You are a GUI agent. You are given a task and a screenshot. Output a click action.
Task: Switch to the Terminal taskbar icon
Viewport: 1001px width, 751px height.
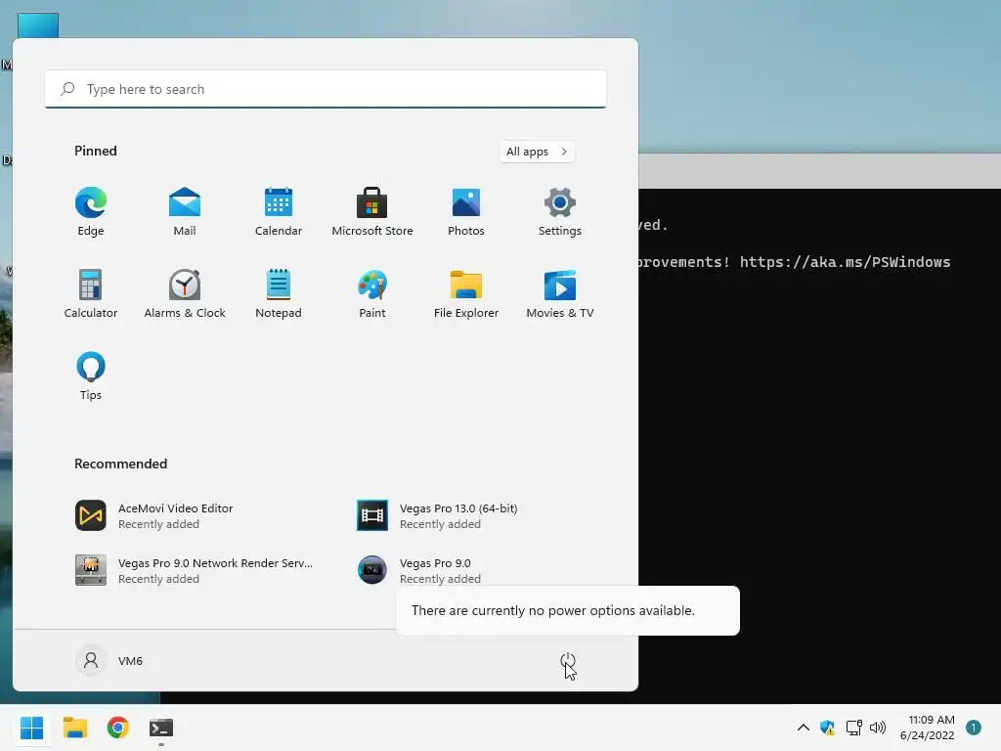(x=161, y=728)
